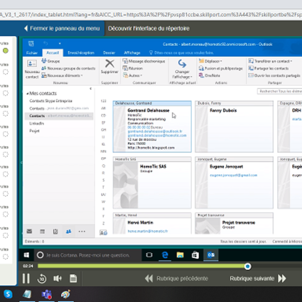Toggle the video volume icon
302x302 pixels.
point(57,278)
